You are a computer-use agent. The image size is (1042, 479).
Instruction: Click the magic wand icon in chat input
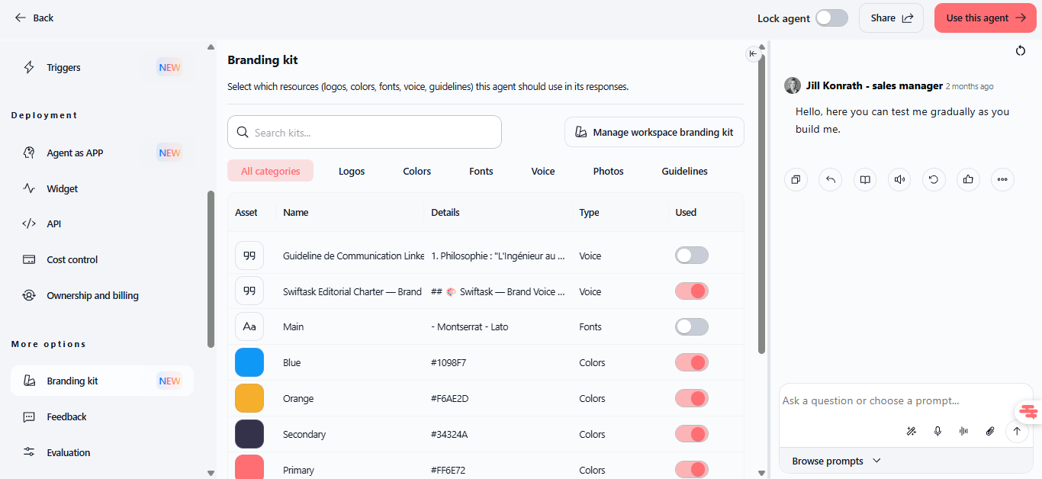pos(911,431)
